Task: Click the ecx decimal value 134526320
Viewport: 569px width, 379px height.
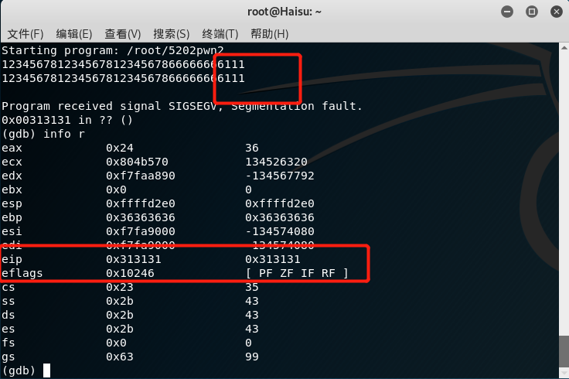Action: [276, 162]
